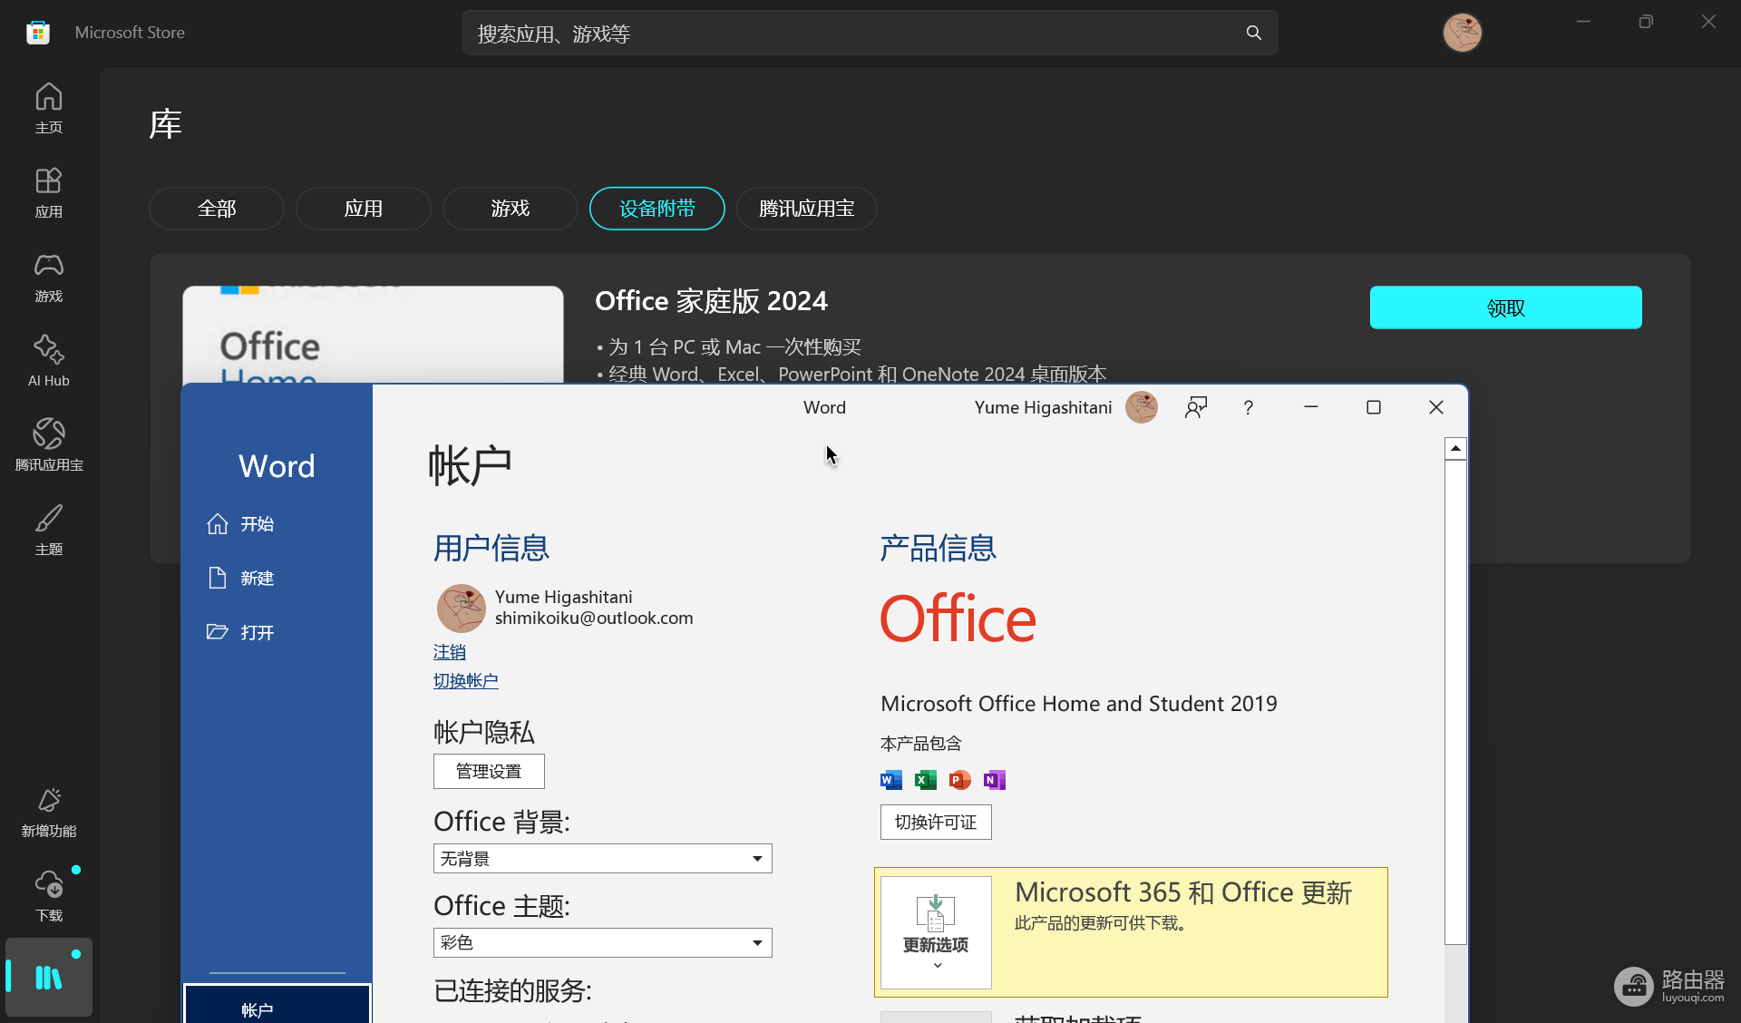Open the feedback icon in Word title bar
The image size is (1741, 1023).
click(1196, 407)
